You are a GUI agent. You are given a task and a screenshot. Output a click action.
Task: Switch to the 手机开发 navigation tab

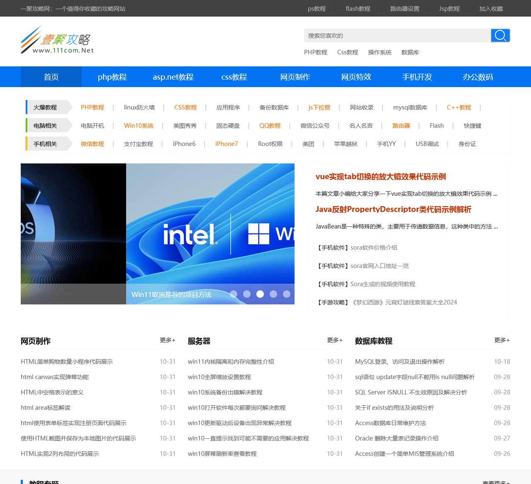tap(417, 77)
